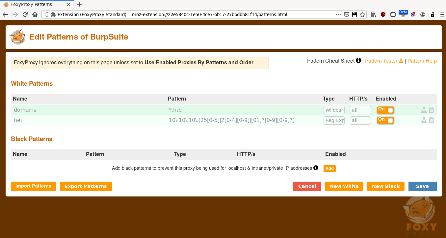Click the floppy disk save icon
The width and height of the screenshot is (446, 238).
click(x=354, y=15)
